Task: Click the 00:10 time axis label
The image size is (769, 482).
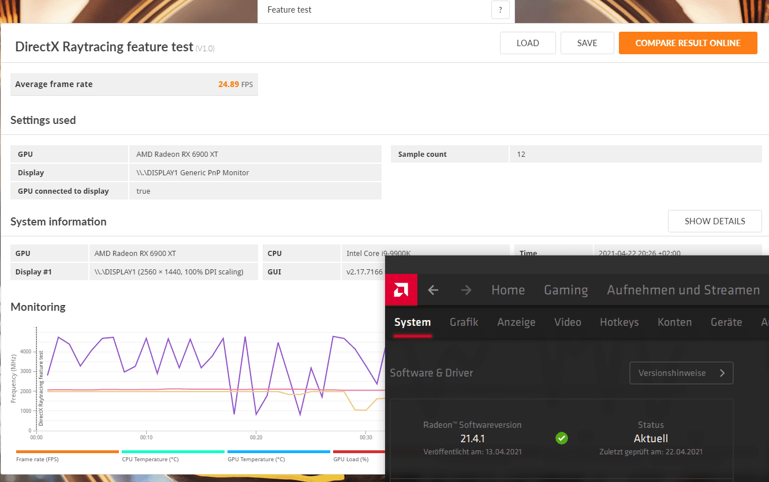Action: (x=146, y=438)
